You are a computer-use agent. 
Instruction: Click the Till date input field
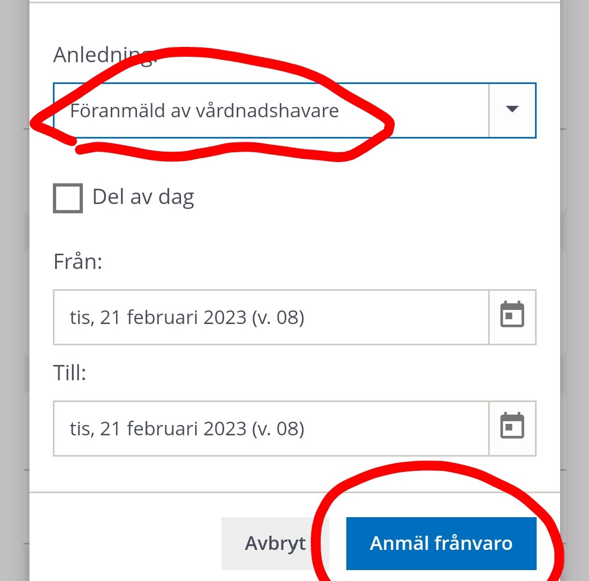271,428
